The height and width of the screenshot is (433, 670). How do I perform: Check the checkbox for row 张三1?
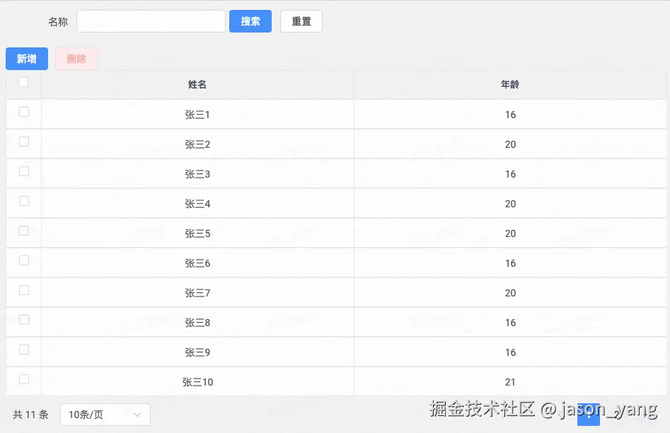pyautogui.click(x=24, y=112)
